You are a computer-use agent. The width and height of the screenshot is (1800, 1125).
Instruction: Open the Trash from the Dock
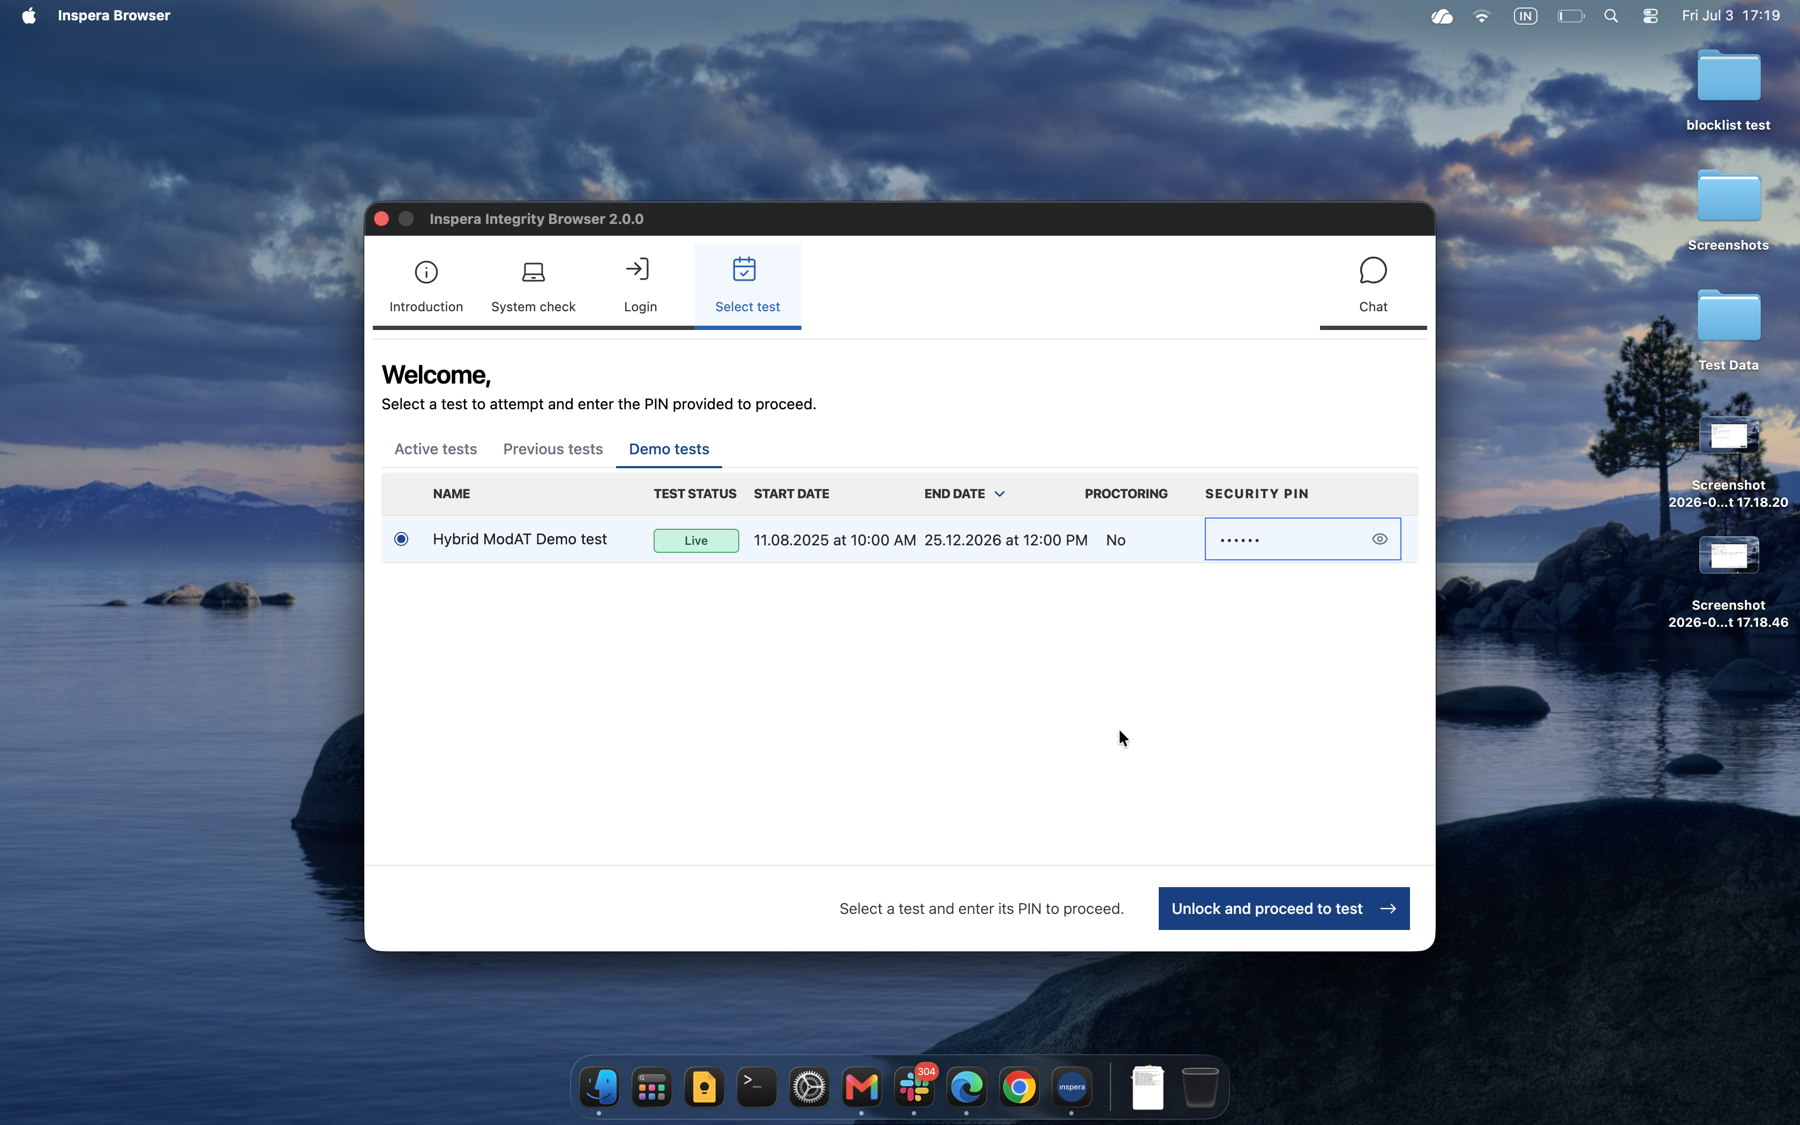[1200, 1088]
